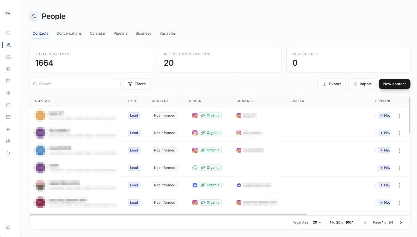Open the Page Size 20 dropdown
The height and width of the screenshot is (237, 417).
317,222
